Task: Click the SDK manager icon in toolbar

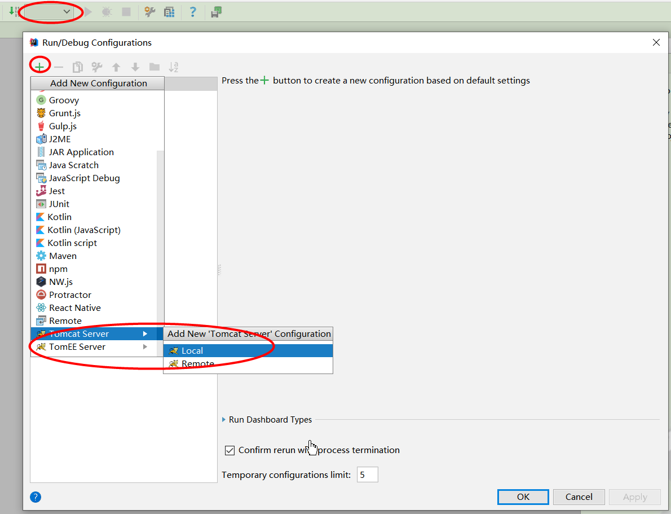Action: point(217,12)
